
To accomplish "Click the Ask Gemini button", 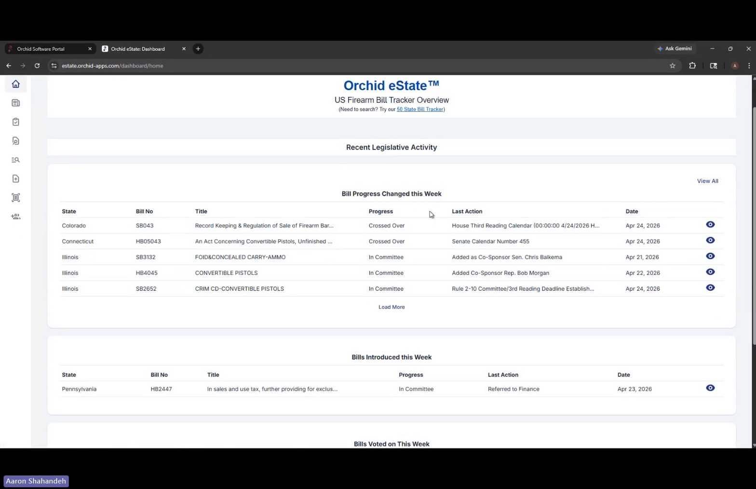I will click(675, 49).
